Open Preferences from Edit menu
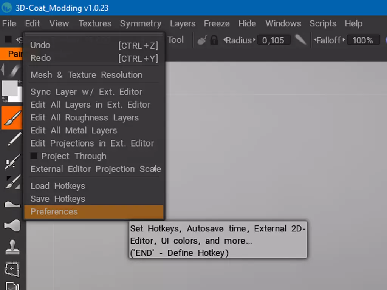This screenshot has width=387, height=290. point(94,211)
